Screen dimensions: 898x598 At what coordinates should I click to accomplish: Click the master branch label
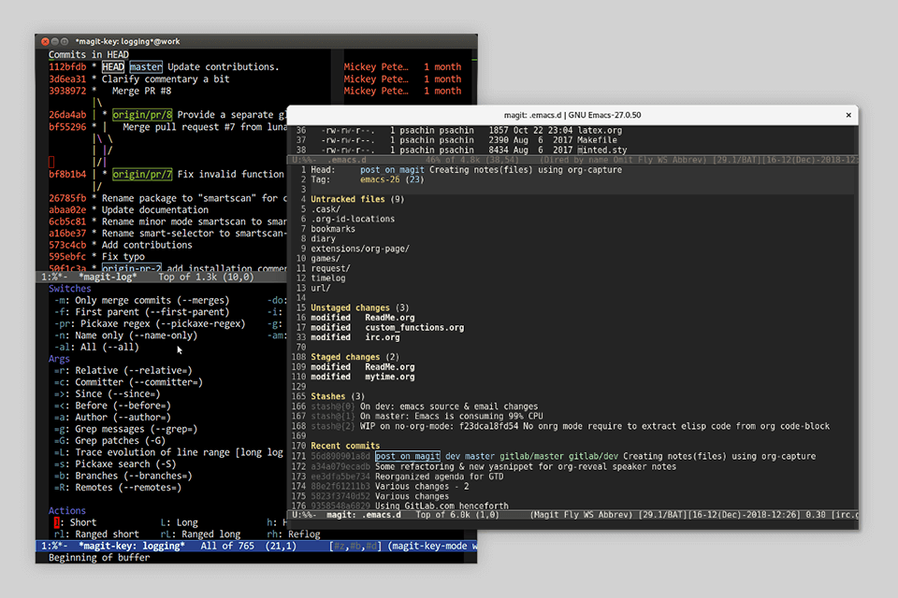click(146, 67)
